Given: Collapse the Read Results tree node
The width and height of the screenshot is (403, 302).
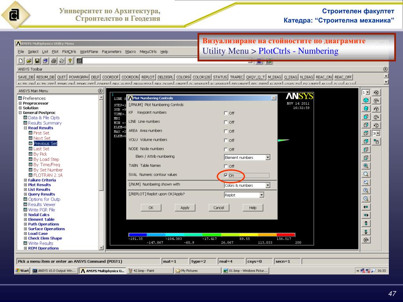Looking at the screenshot, I should pyautogui.click(x=25, y=128).
